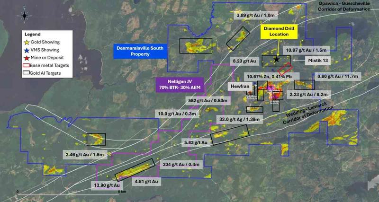This screenshot has width=379, height=202.
Task: Click the '6 km' scale bar label
Action: pos(122,192)
